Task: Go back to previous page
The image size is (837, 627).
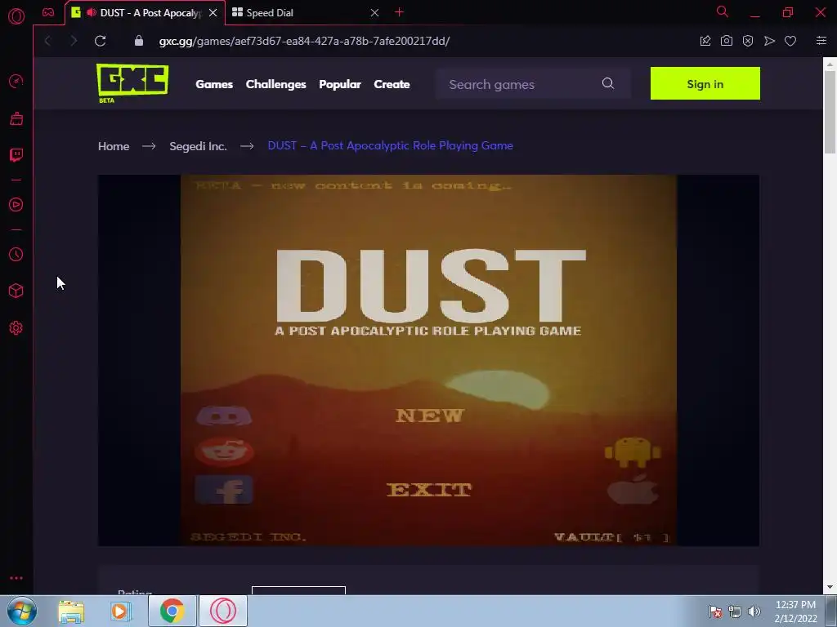Action: click(47, 41)
